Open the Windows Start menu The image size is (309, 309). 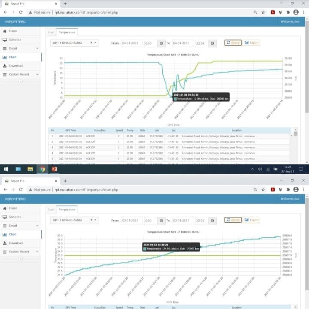click(6, 169)
